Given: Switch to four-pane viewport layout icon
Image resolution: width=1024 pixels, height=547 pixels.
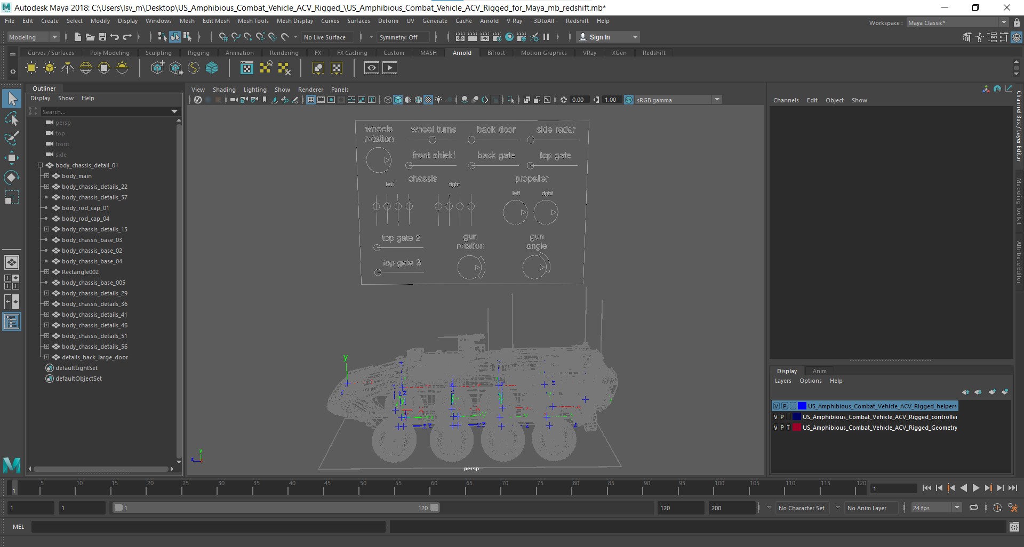Looking at the screenshot, I should point(12,282).
